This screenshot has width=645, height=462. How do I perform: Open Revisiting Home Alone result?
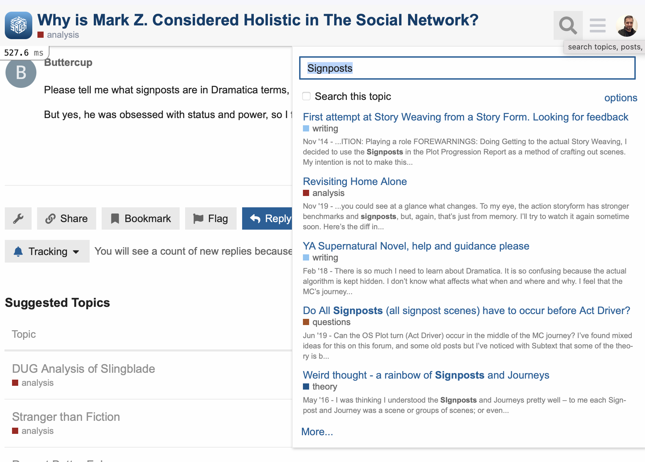[x=354, y=181]
